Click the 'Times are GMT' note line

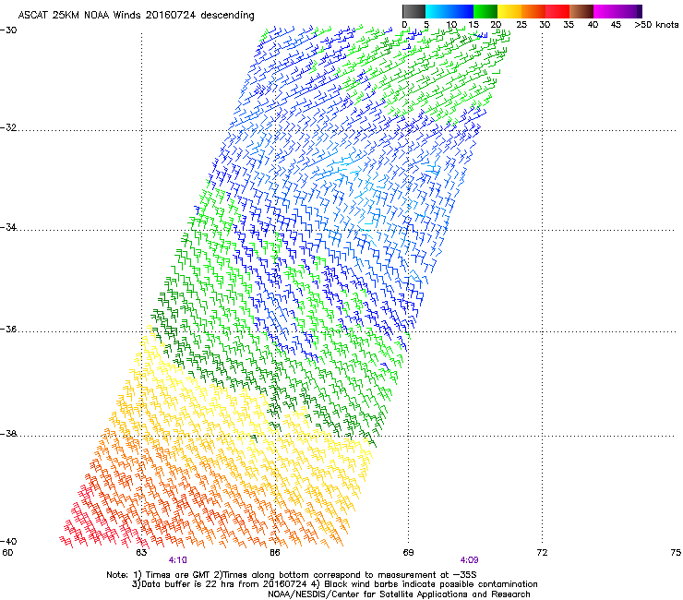(292, 575)
